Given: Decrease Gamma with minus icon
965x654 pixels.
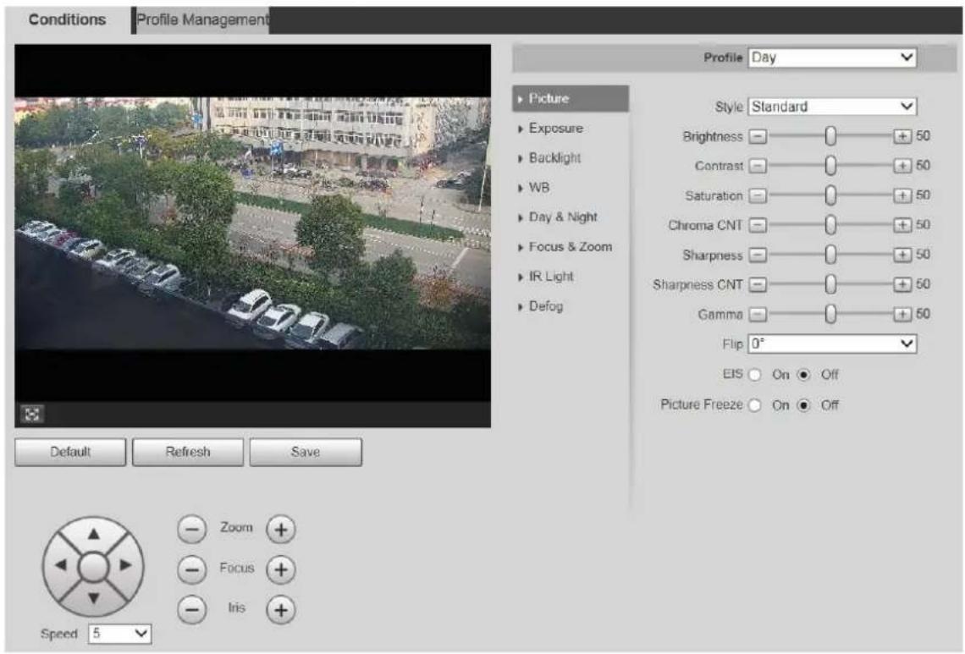Looking at the screenshot, I should tap(758, 315).
